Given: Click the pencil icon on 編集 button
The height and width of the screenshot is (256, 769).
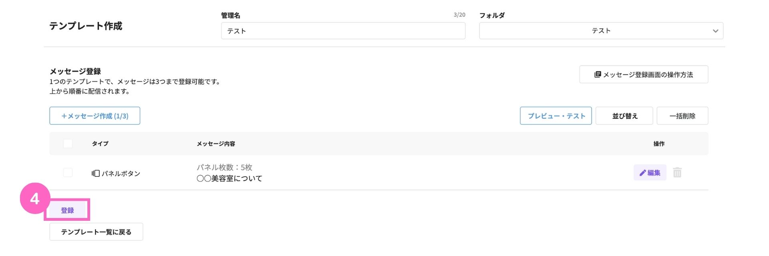Looking at the screenshot, I should [x=642, y=172].
